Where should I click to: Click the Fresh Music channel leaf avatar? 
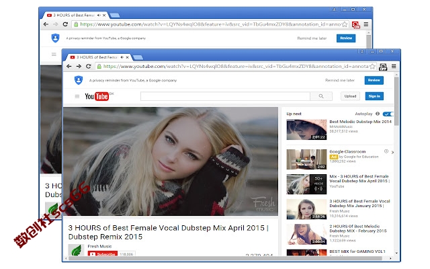pos(76,249)
